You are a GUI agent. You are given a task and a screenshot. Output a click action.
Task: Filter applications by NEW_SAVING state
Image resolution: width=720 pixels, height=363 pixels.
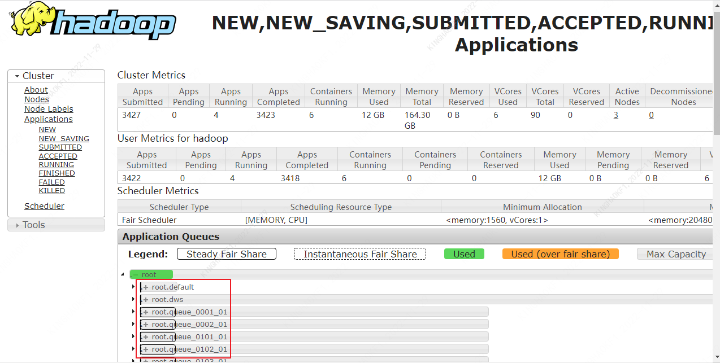[64, 138]
